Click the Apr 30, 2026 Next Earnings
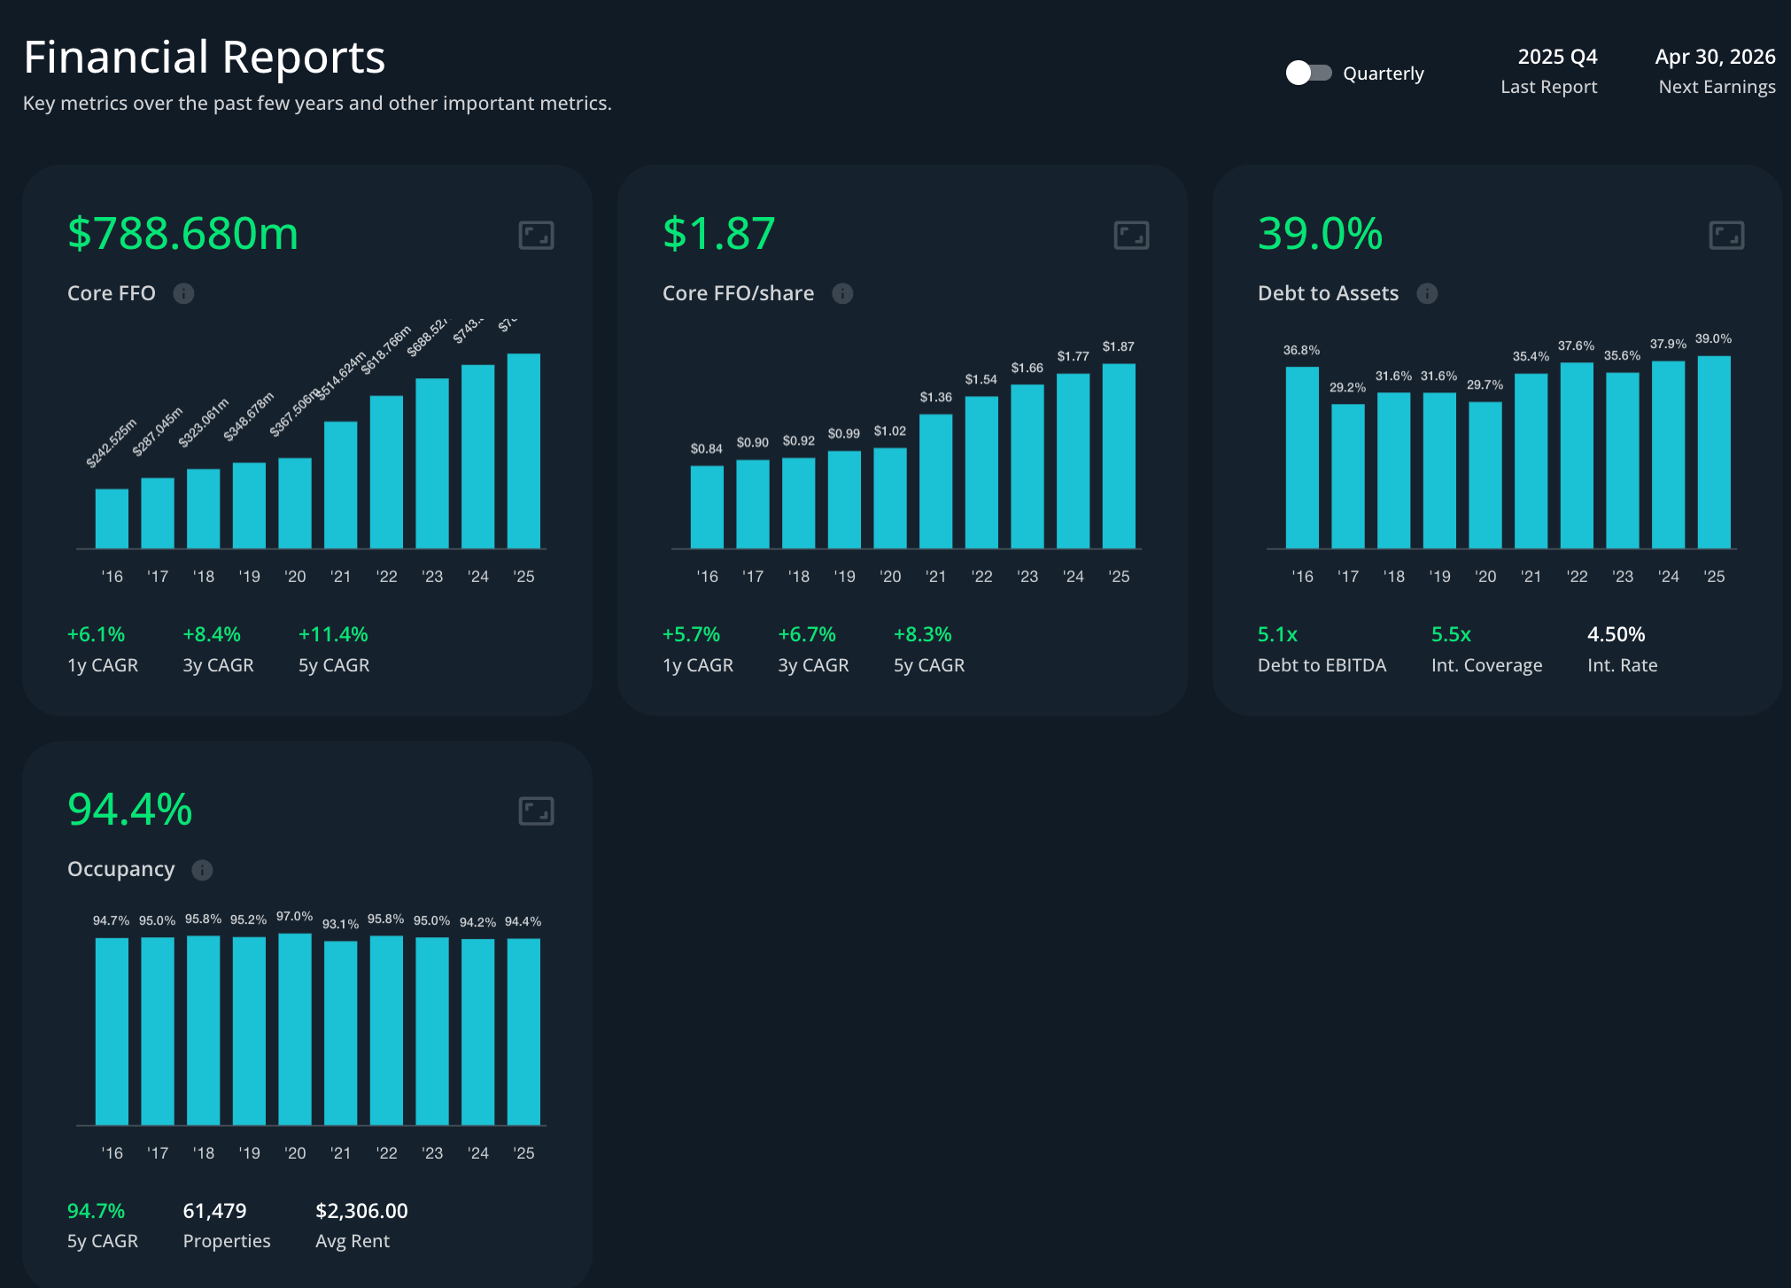The width and height of the screenshot is (1791, 1288). [x=1715, y=58]
